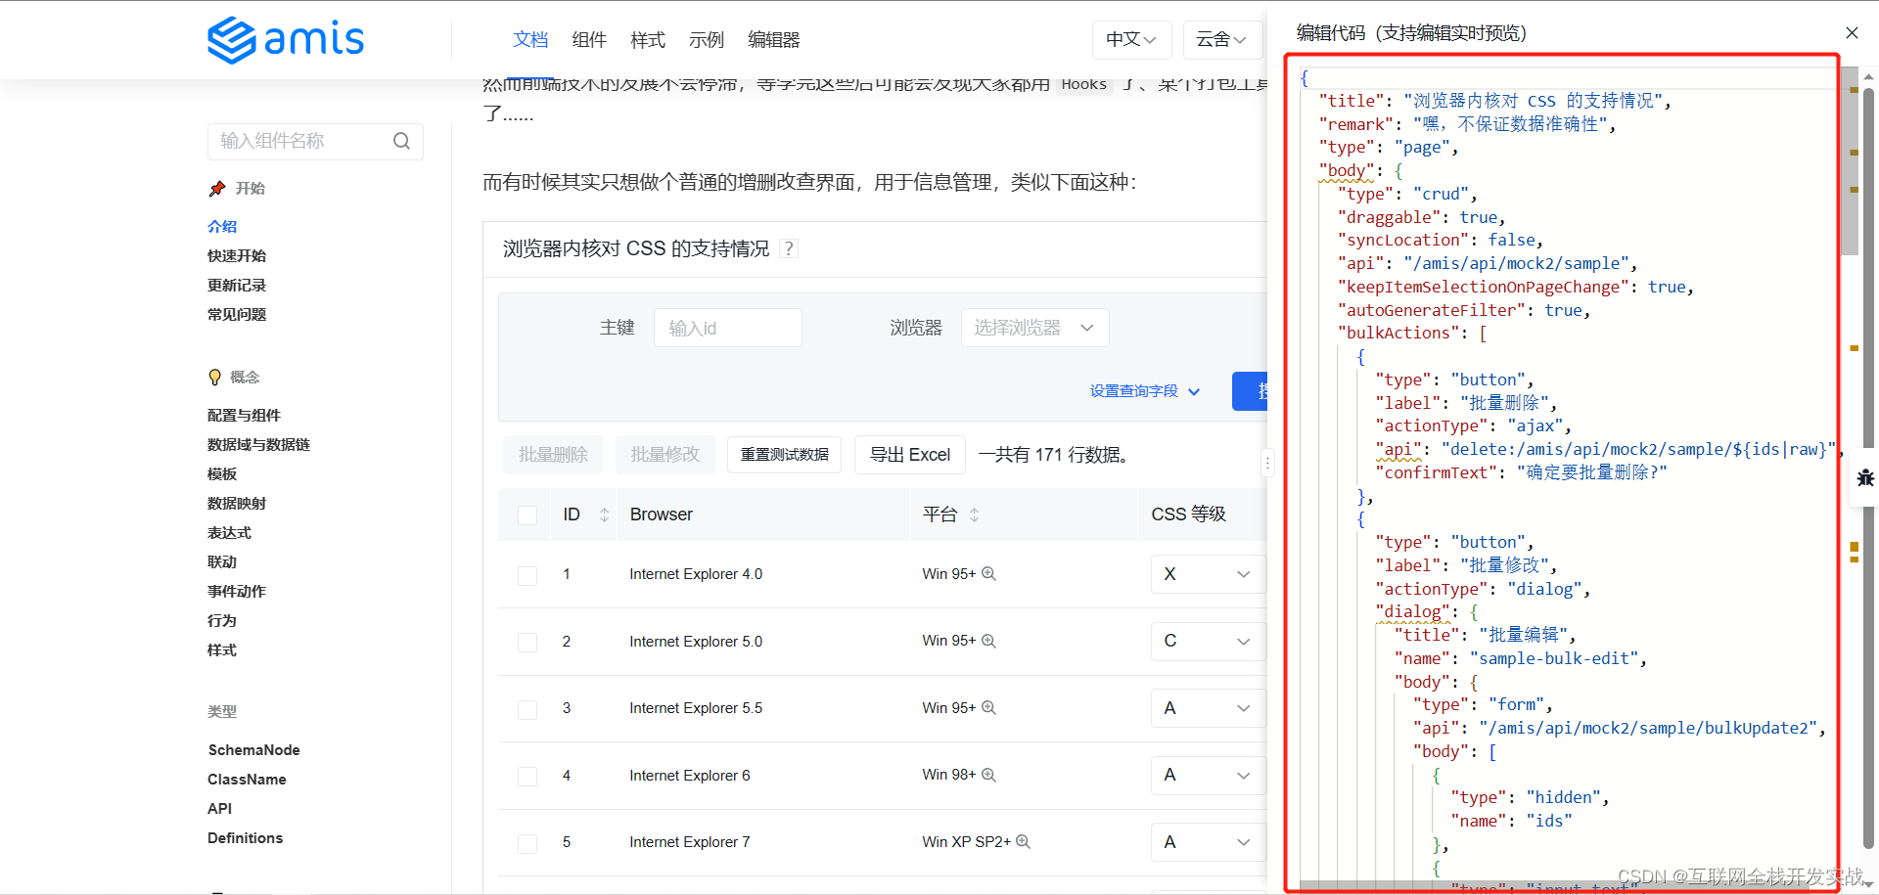Image resolution: width=1879 pixels, height=895 pixels.
Task: Click the "type": "crud" code line
Action: (x=1407, y=194)
